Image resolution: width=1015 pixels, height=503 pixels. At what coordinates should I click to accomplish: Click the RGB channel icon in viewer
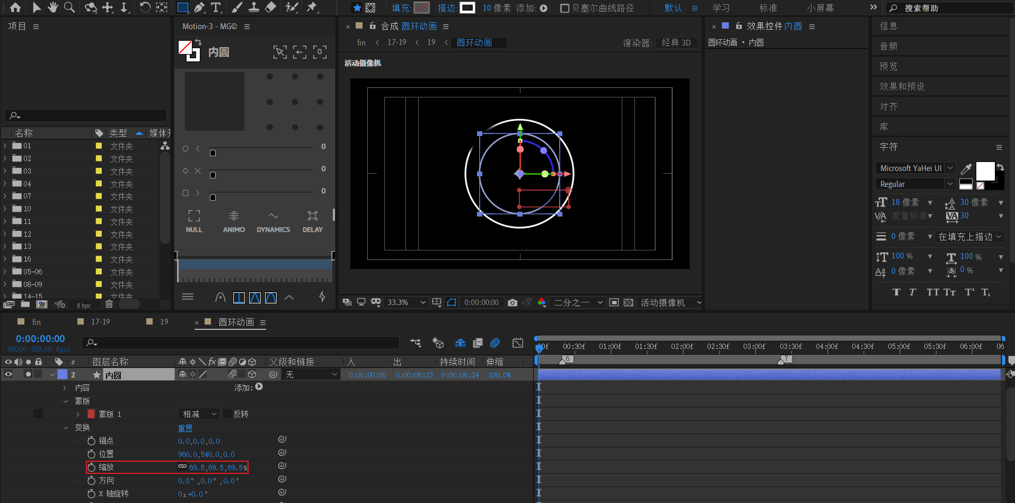pos(542,302)
